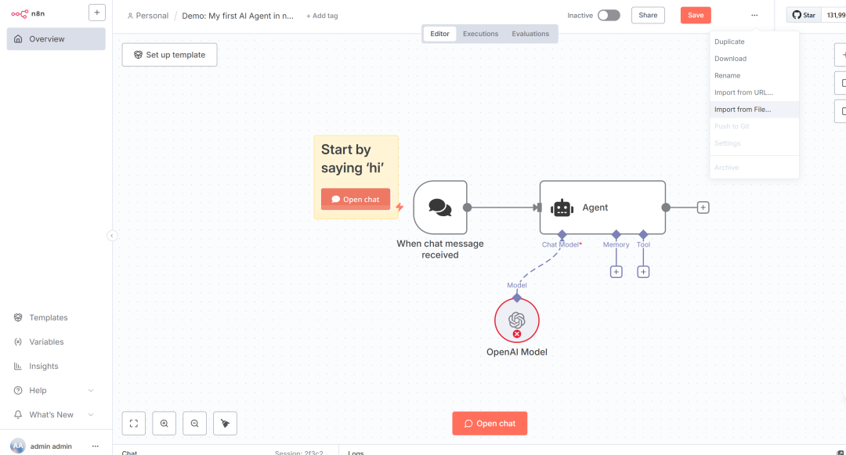Image resolution: width=846 pixels, height=455 pixels.
Task: Click the Agent node label
Action: tap(595, 208)
